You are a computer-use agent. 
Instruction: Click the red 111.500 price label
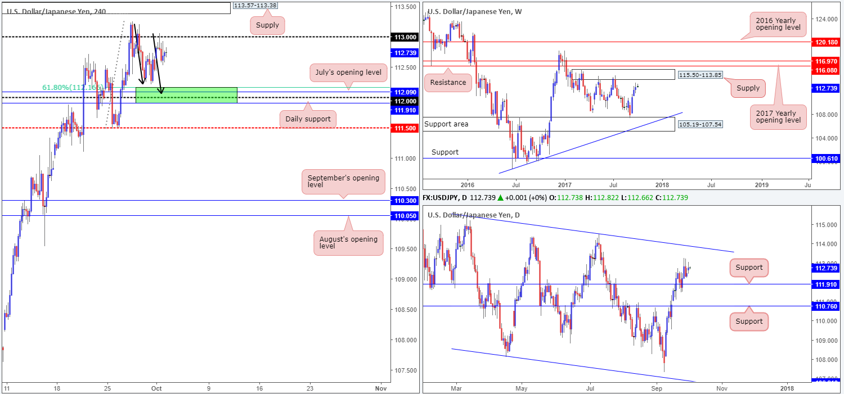[x=404, y=128]
